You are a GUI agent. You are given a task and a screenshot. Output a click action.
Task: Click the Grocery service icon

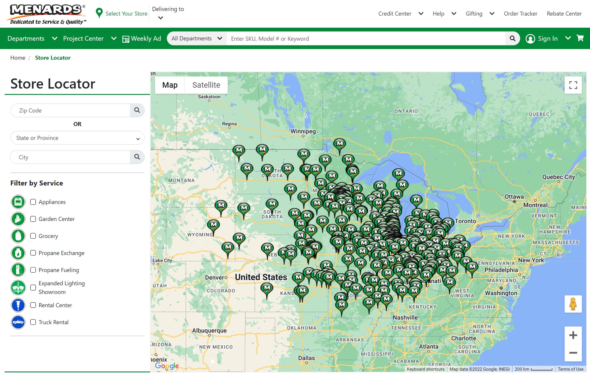[18, 236]
